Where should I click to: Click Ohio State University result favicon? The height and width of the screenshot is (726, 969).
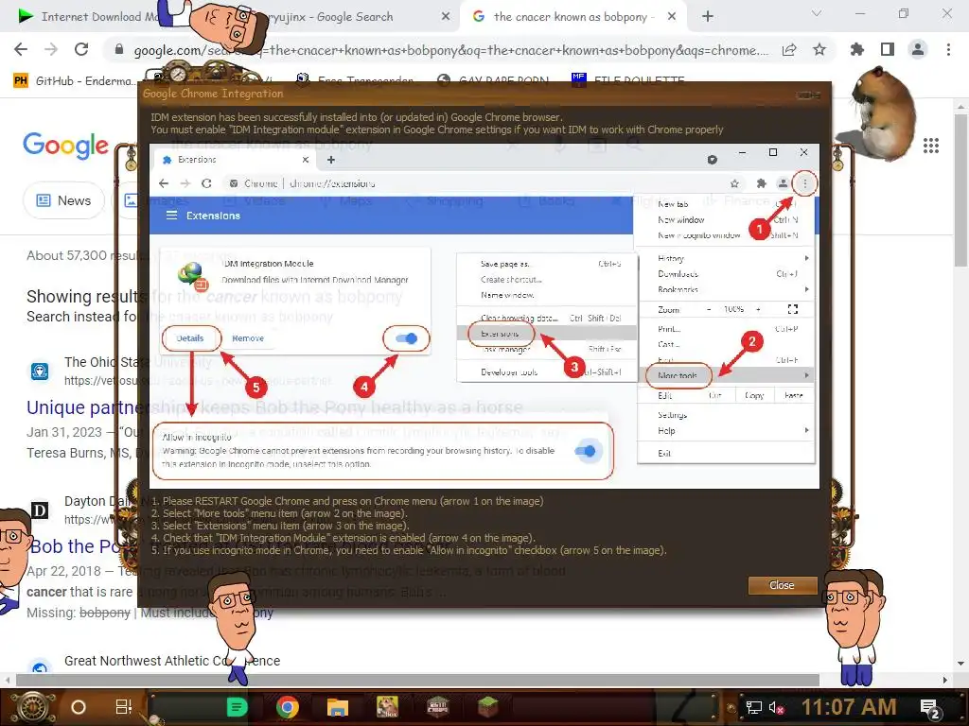[x=40, y=371]
